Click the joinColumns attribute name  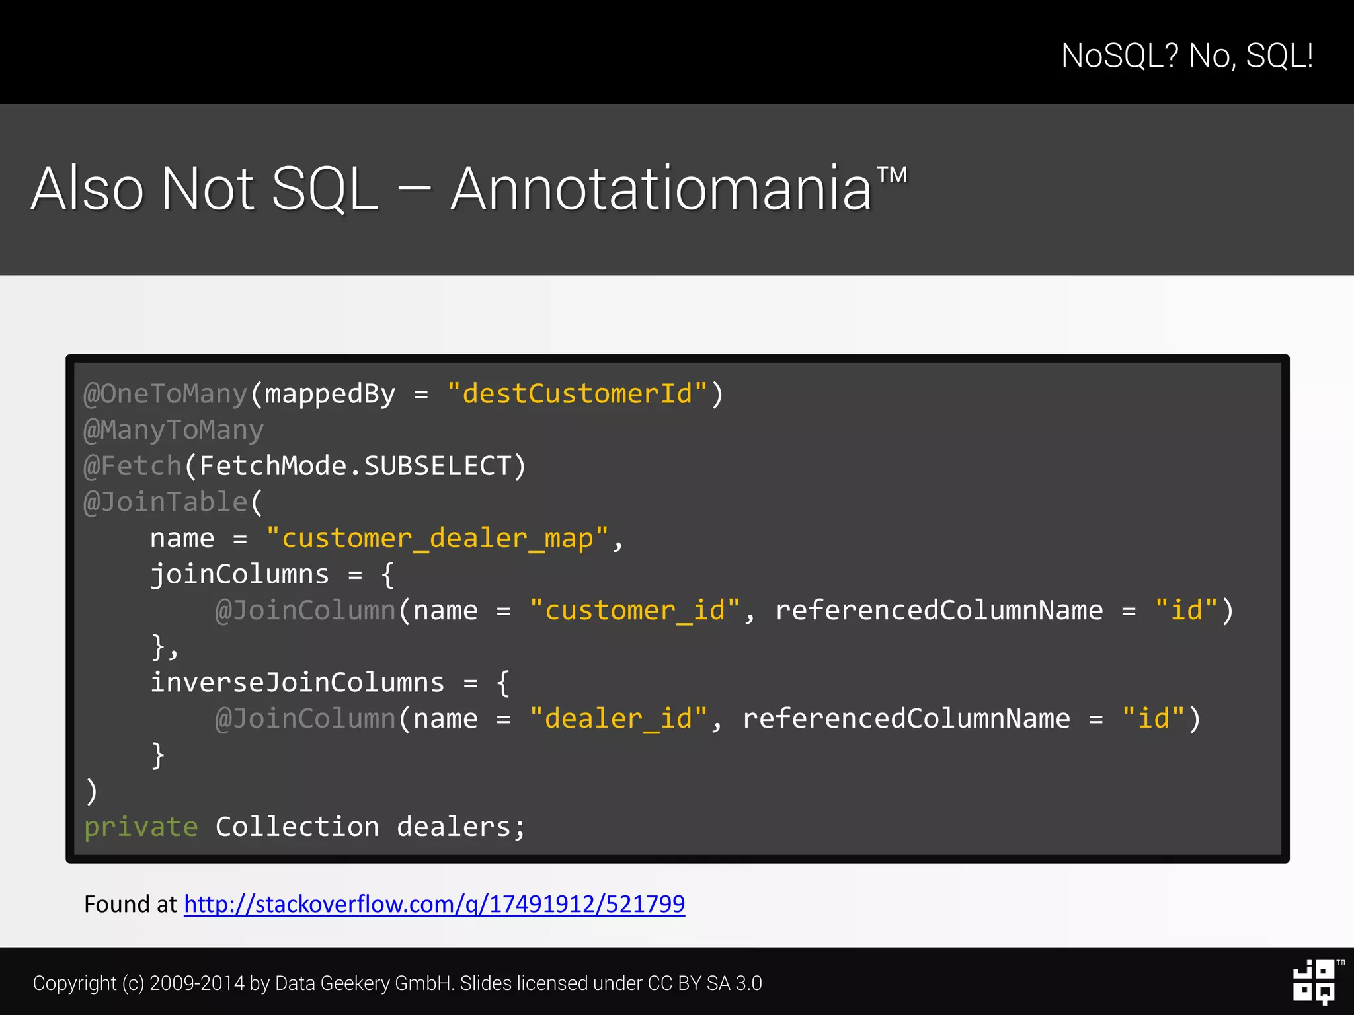click(239, 574)
